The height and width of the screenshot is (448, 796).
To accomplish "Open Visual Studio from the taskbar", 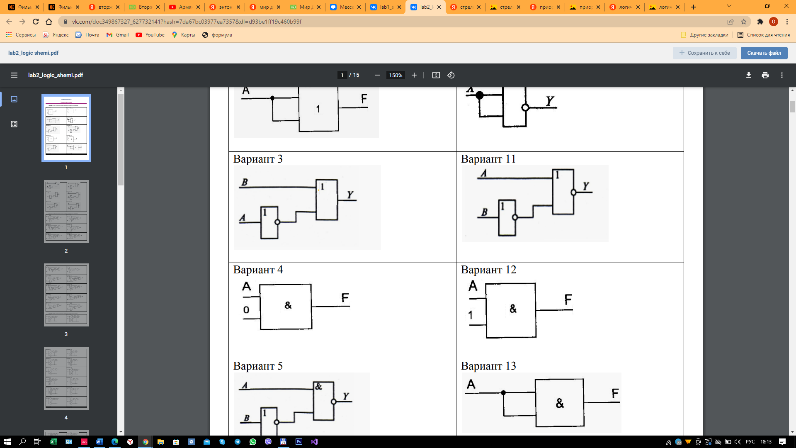I will click(x=314, y=442).
